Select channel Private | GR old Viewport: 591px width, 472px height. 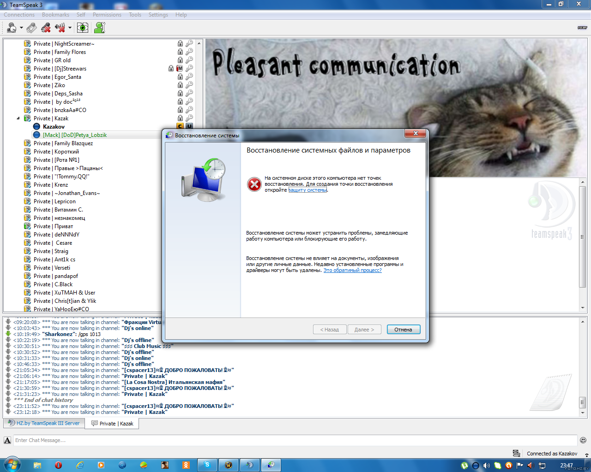52,60
